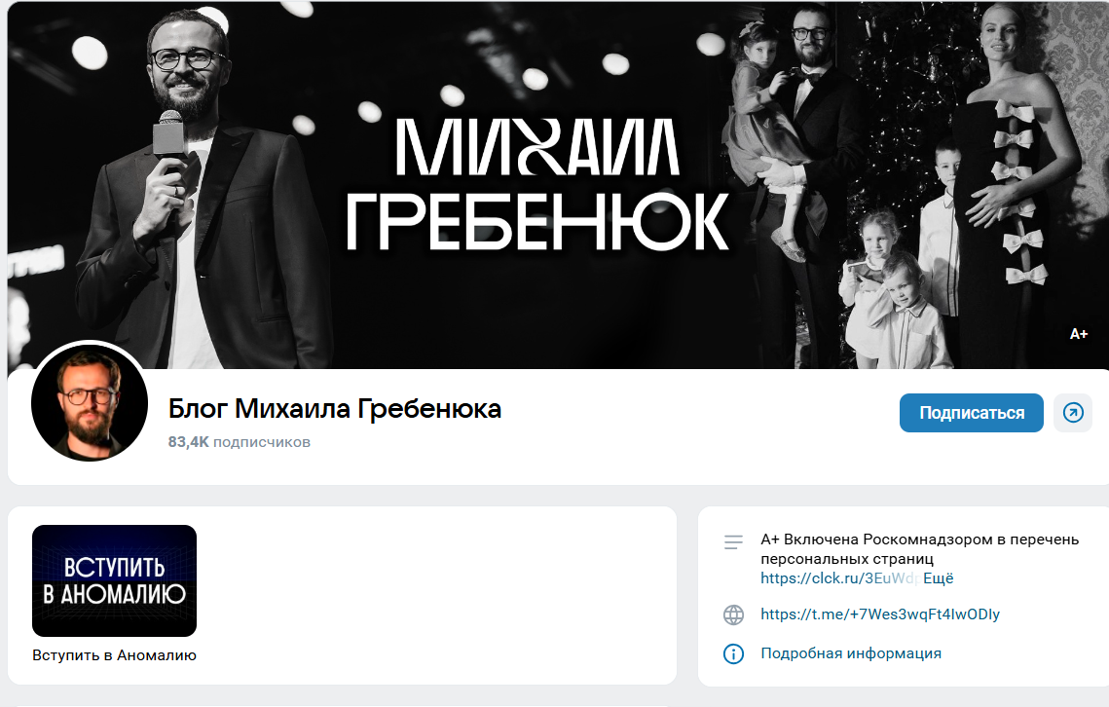Click the info circle icon
The image size is (1109, 707).
[x=733, y=653]
